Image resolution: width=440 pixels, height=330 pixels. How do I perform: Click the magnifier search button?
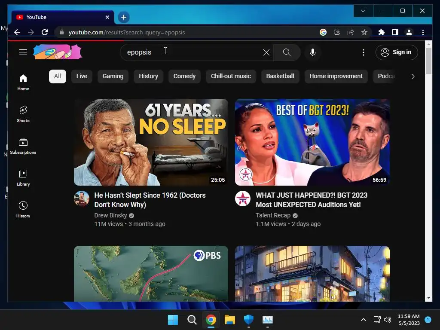pos(287,52)
